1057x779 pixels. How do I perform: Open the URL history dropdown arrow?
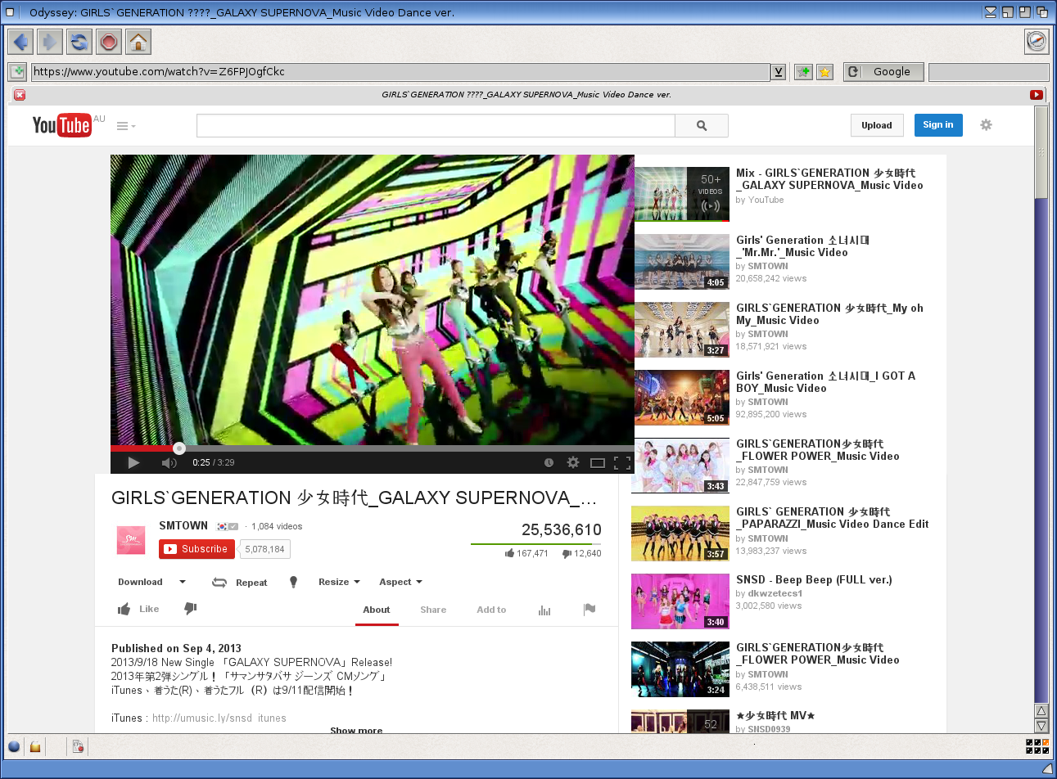pyautogui.click(x=779, y=72)
